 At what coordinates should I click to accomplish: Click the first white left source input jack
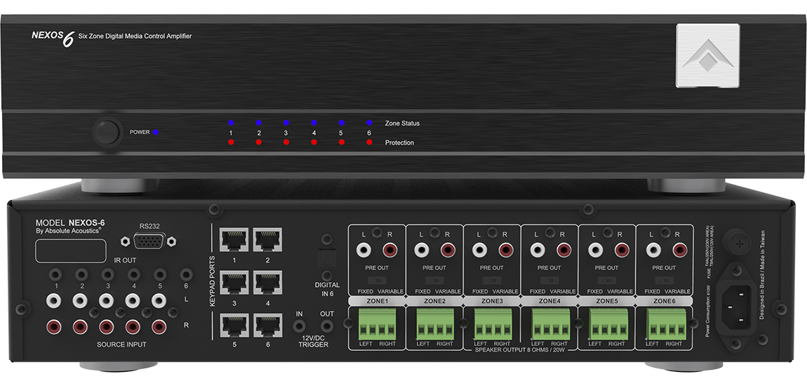(x=55, y=300)
